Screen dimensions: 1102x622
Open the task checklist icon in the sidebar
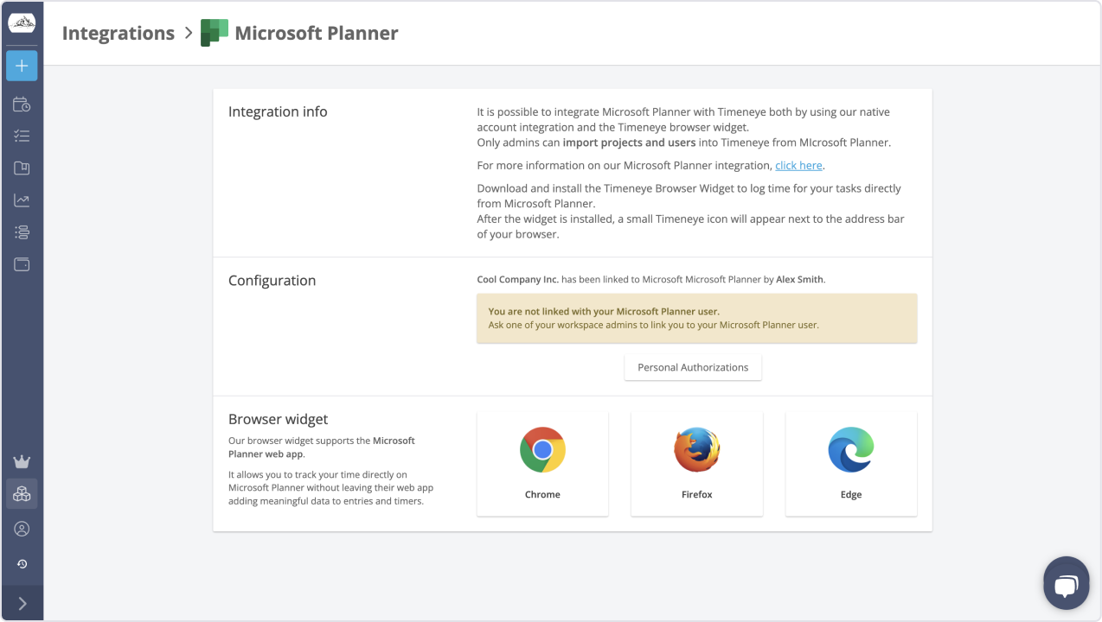[x=21, y=136]
